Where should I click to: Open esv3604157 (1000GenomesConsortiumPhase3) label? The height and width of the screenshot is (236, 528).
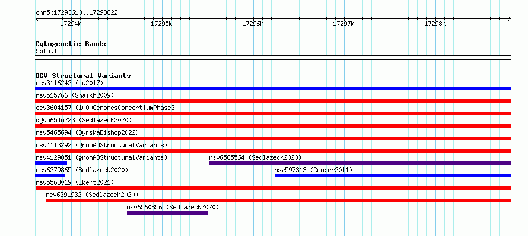[107, 108]
